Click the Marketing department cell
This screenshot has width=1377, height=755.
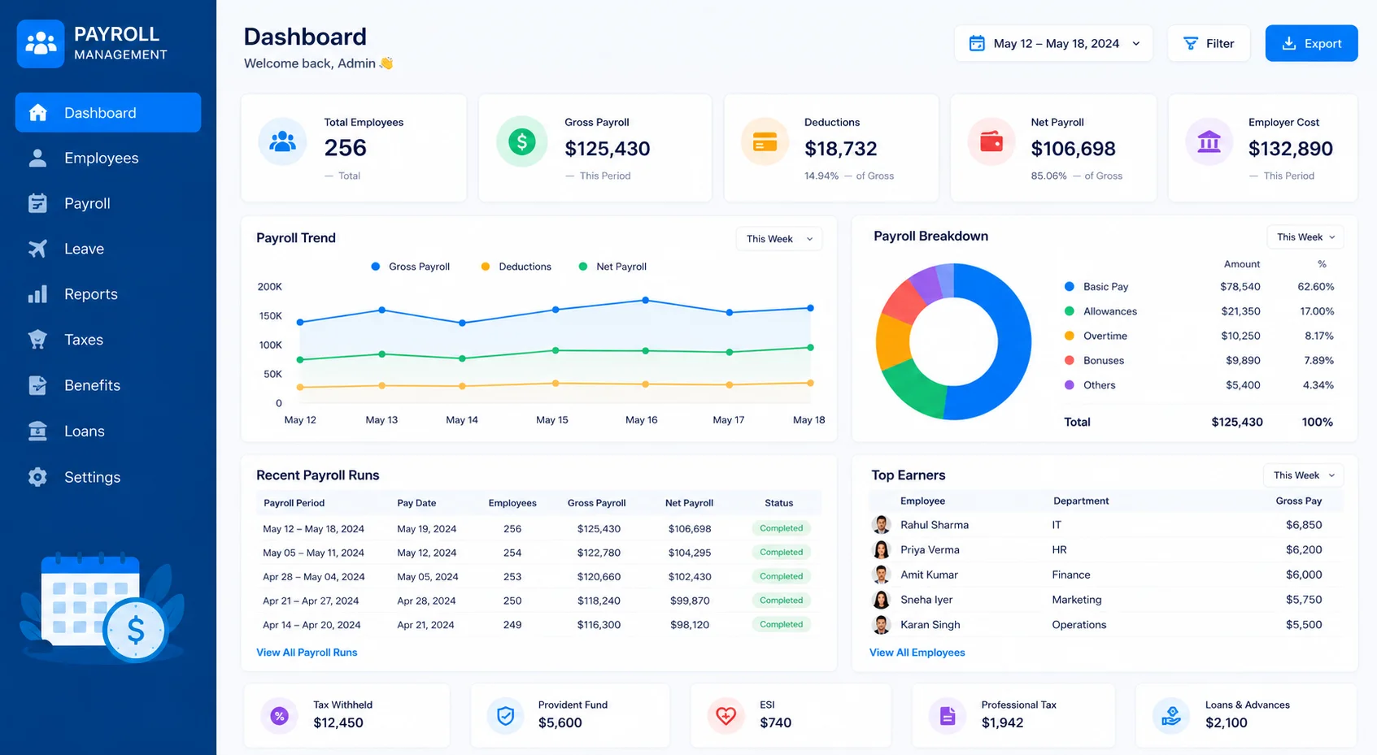coord(1077,600)
